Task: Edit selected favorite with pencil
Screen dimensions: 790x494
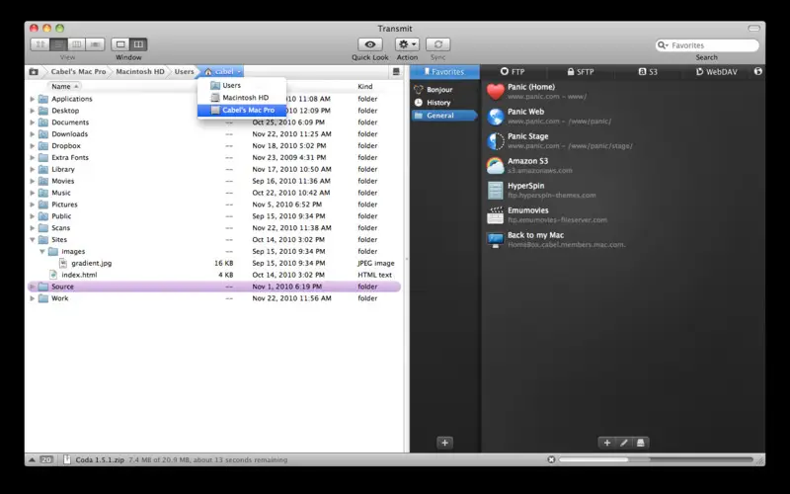Action: (x=624, y=443)
